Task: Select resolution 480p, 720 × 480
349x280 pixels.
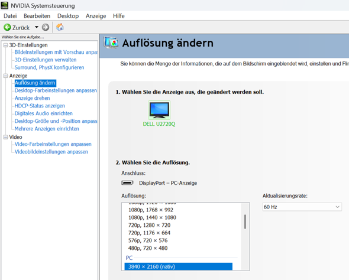Action: 148,248
